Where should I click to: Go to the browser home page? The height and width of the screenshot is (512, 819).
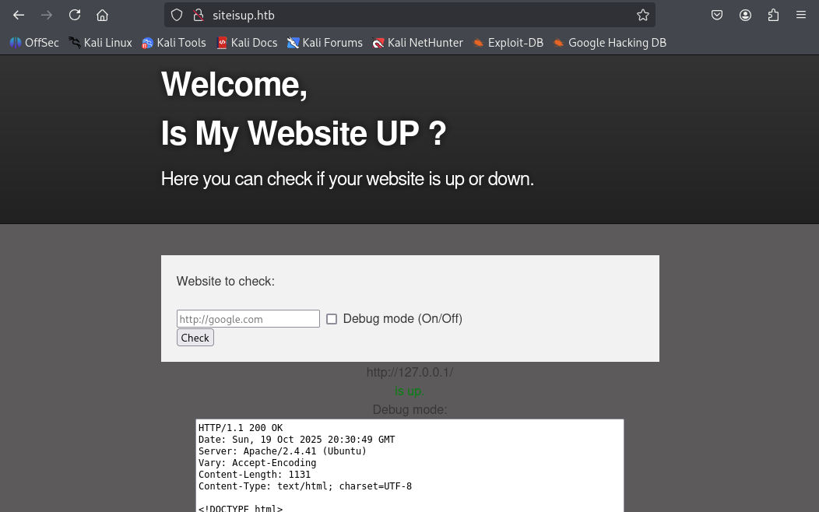[102, 15]
